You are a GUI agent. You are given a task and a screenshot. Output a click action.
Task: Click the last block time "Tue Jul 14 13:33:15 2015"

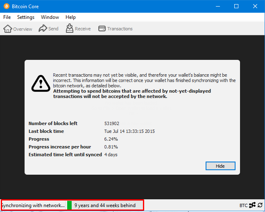pos(129,131)
